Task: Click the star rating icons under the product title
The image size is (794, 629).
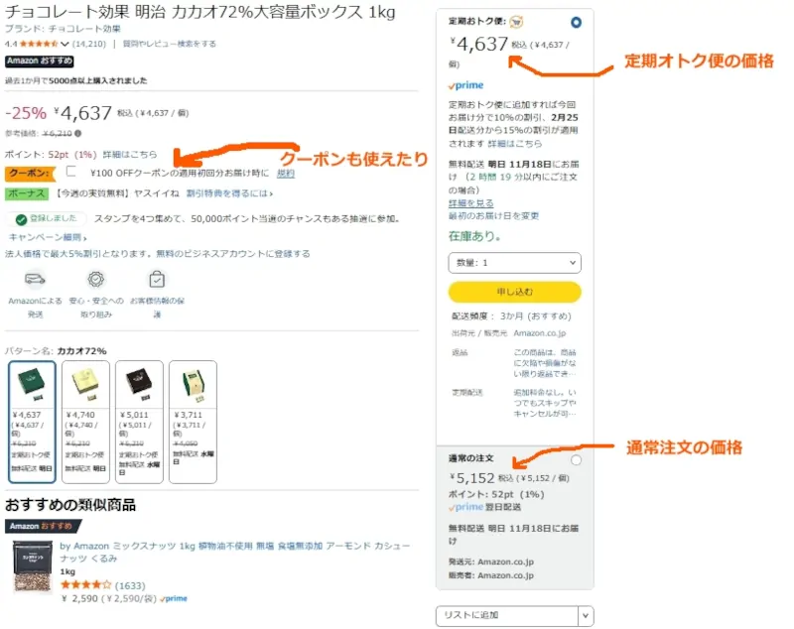Action: [38, 44]
